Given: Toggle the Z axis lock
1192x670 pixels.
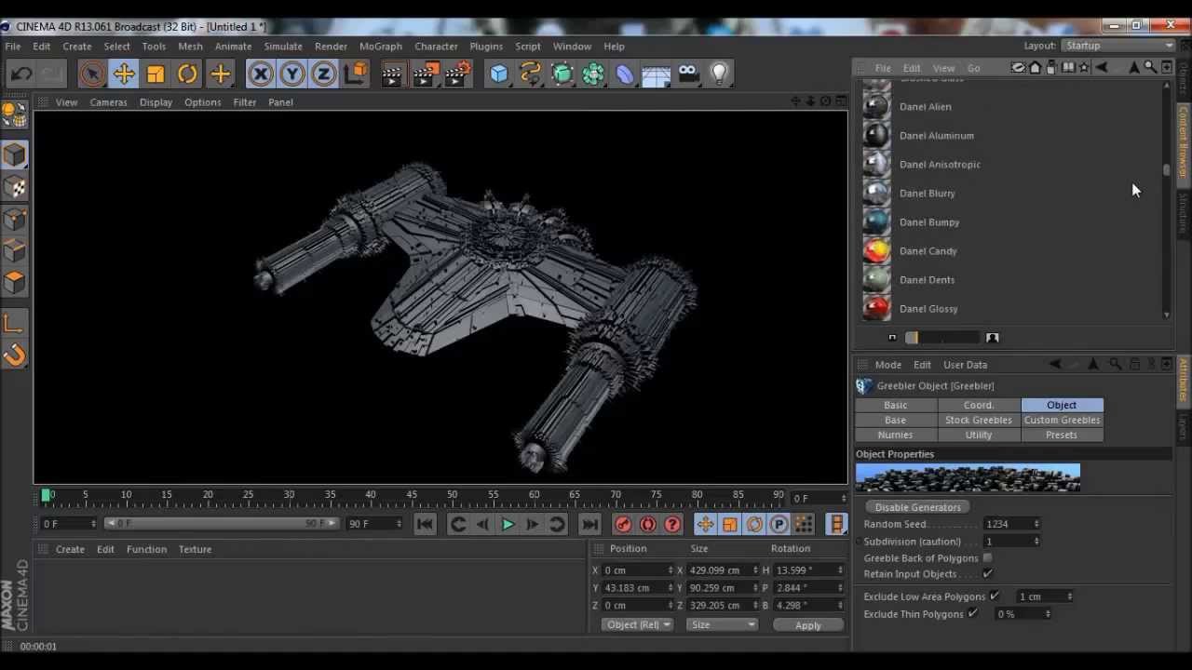Looking at the screenshot, I should [x=323, y=74].
